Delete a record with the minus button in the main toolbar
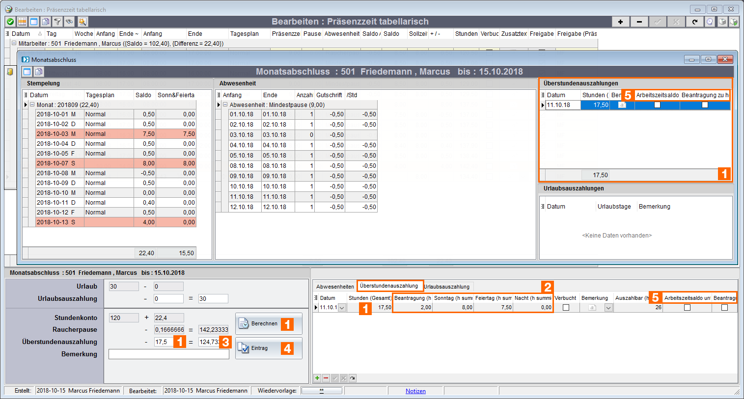Screen dimensions: 744x399 639,22
